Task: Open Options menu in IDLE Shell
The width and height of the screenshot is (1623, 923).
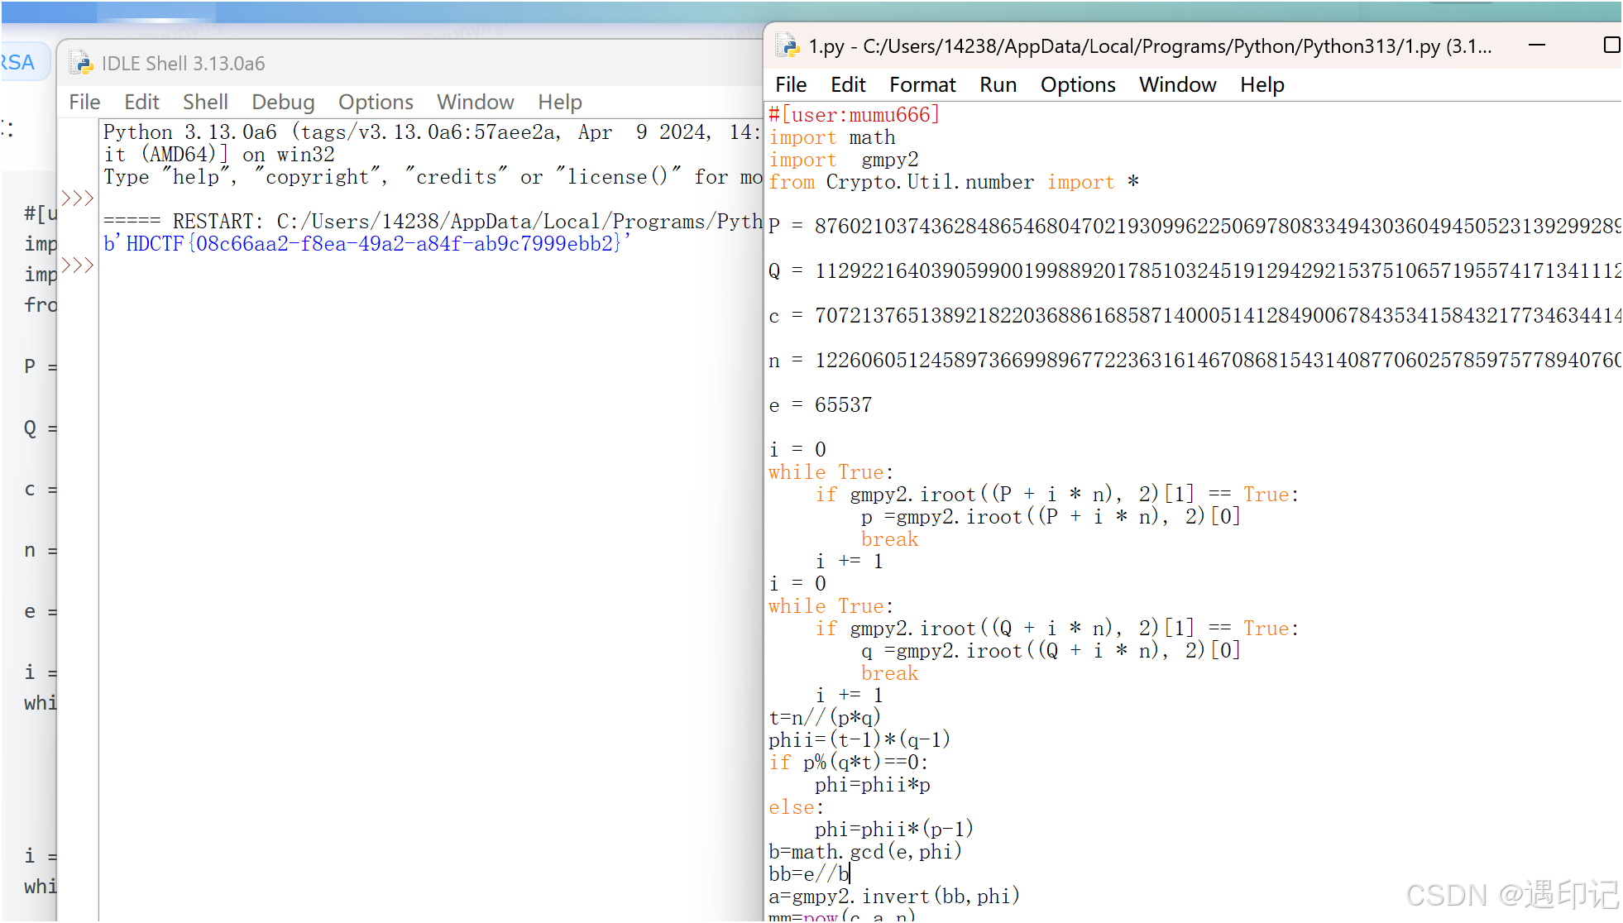Action: (x=376, y=102)
